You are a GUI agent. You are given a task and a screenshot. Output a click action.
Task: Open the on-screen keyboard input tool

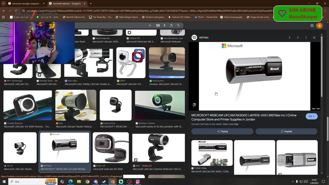(158, 25)
